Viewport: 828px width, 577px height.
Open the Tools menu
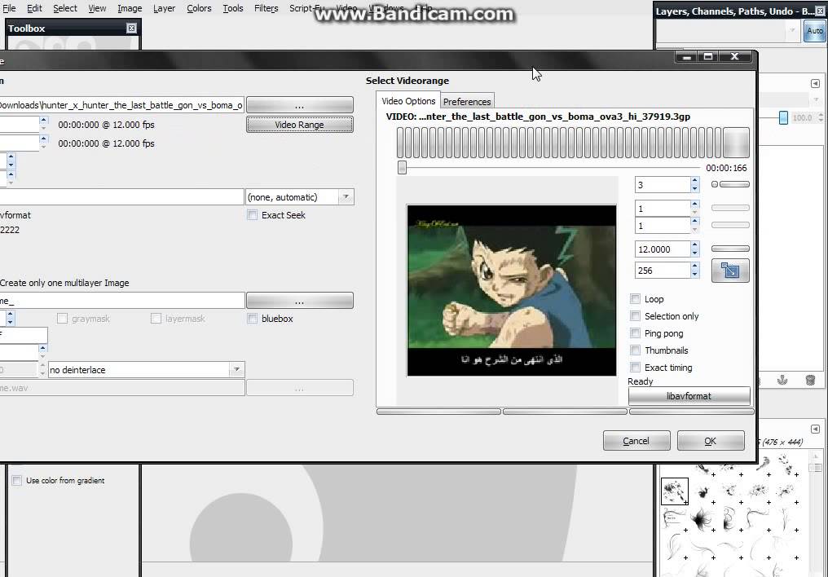click(x=233, y=8)
